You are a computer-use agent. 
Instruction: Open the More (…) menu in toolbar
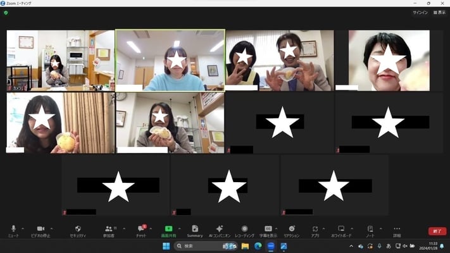tap(397, 229)
